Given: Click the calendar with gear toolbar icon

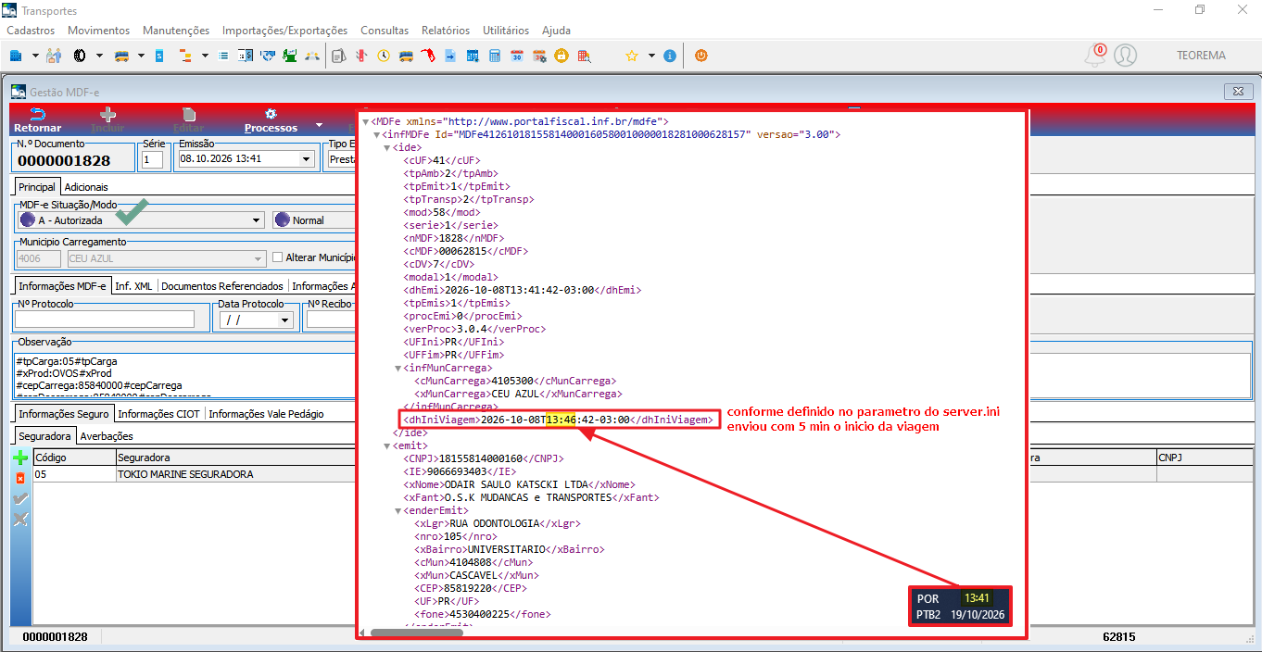Looking at the screenshot, I should point(539,56).
